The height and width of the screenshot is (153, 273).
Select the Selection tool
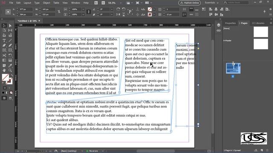pos(4,25)
